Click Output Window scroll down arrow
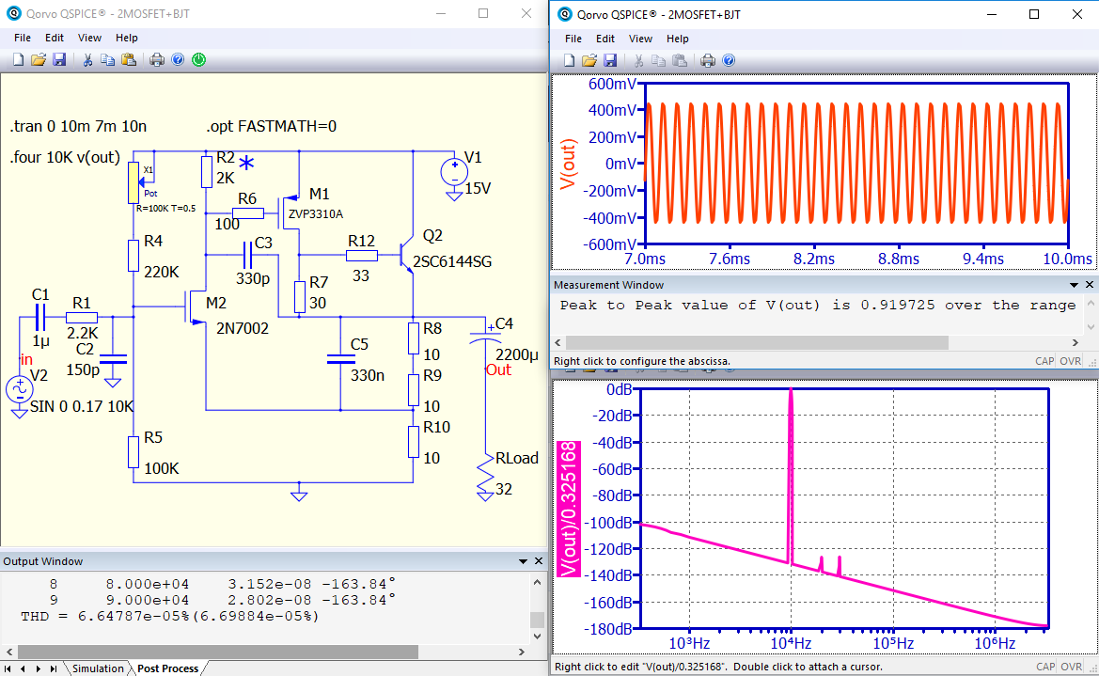 pos(537,636)
